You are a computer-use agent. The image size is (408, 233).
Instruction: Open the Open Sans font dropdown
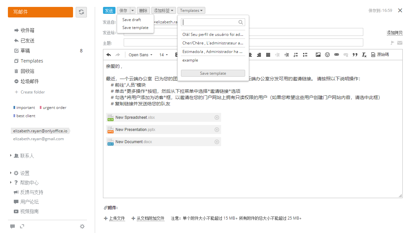pyautogui.click(x=140, y=55)
